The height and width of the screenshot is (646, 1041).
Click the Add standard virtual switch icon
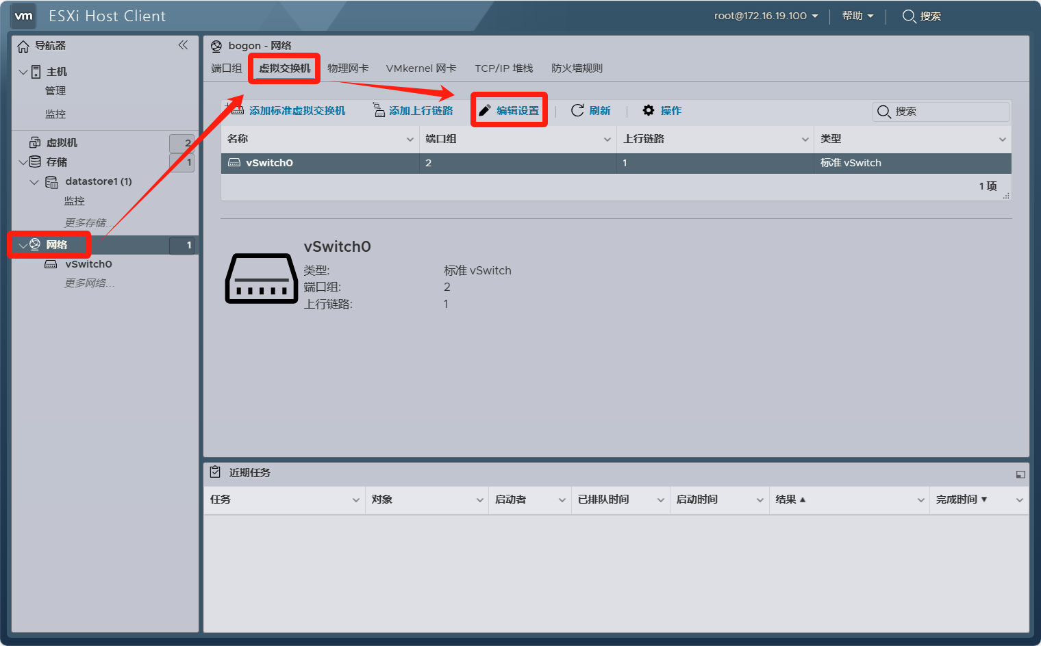236,109
